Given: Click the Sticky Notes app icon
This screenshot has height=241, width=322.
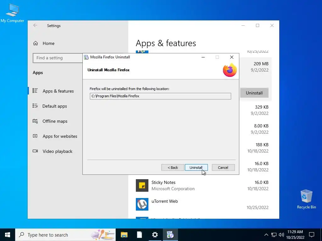Looking at the screenshot, I should click(x=142, y=185).
